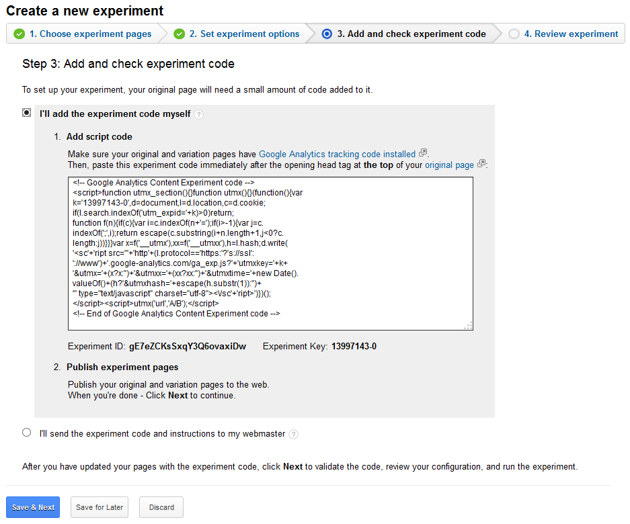Click the code box resize handle

pos(469,326)
